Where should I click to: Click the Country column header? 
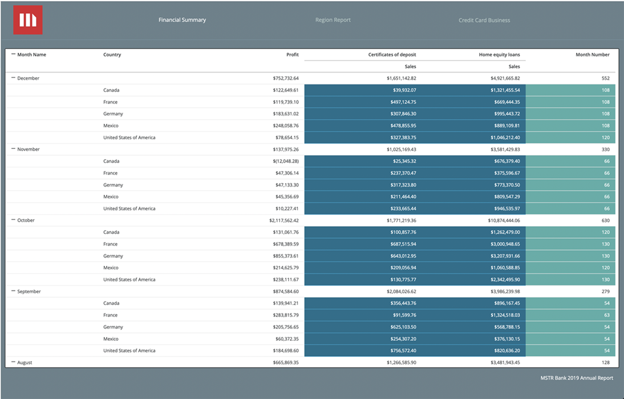pyautogui.click(x=112, y=54)
